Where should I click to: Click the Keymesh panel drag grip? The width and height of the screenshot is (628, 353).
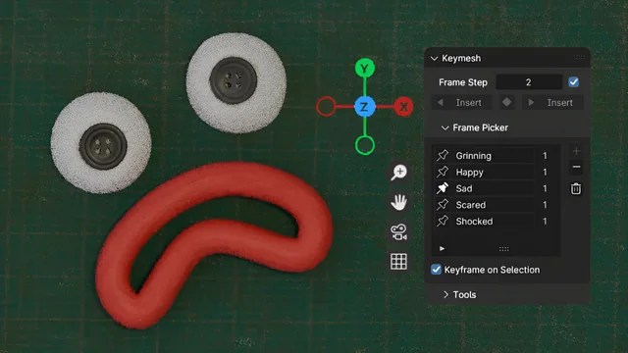coord(580,58)
